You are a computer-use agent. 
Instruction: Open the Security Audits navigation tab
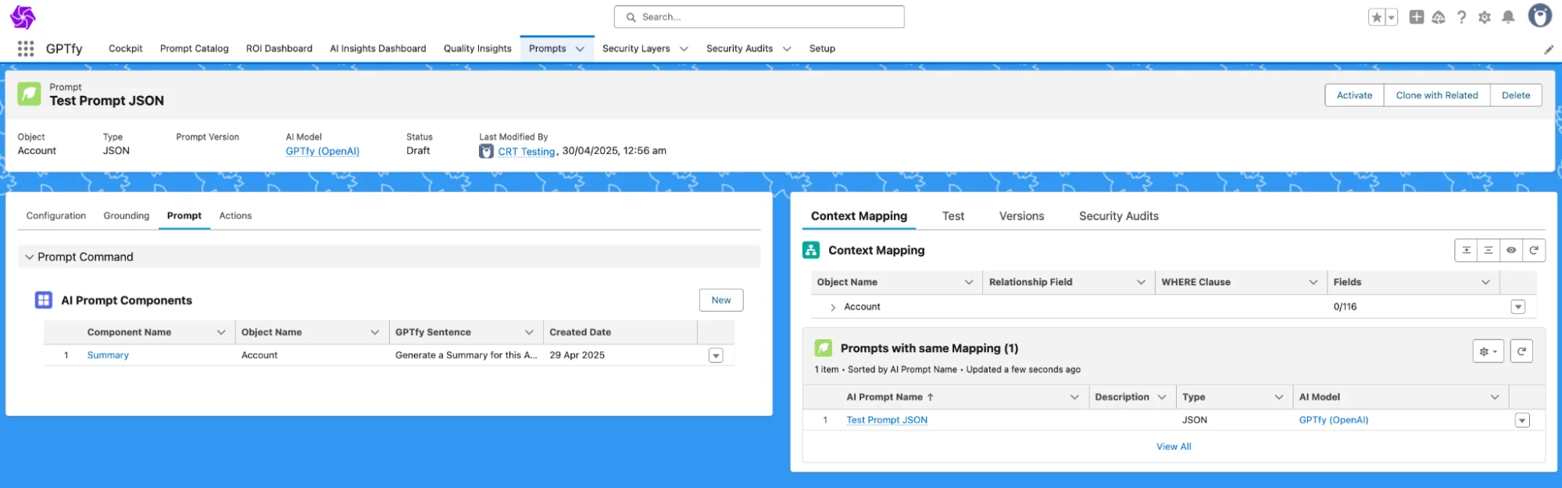click(739, 48)
